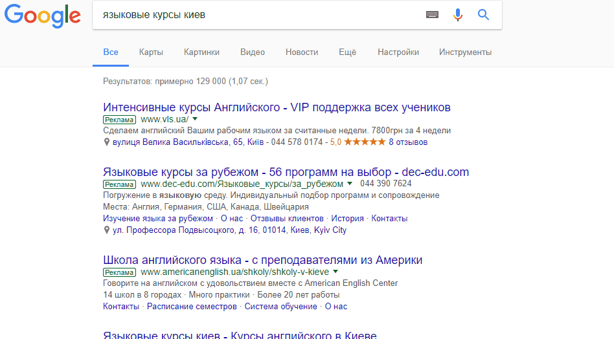Screen dimensions: 614x339
Task: Click Реклама badge on americanenglish ad
Action: (x=119, y=272)
